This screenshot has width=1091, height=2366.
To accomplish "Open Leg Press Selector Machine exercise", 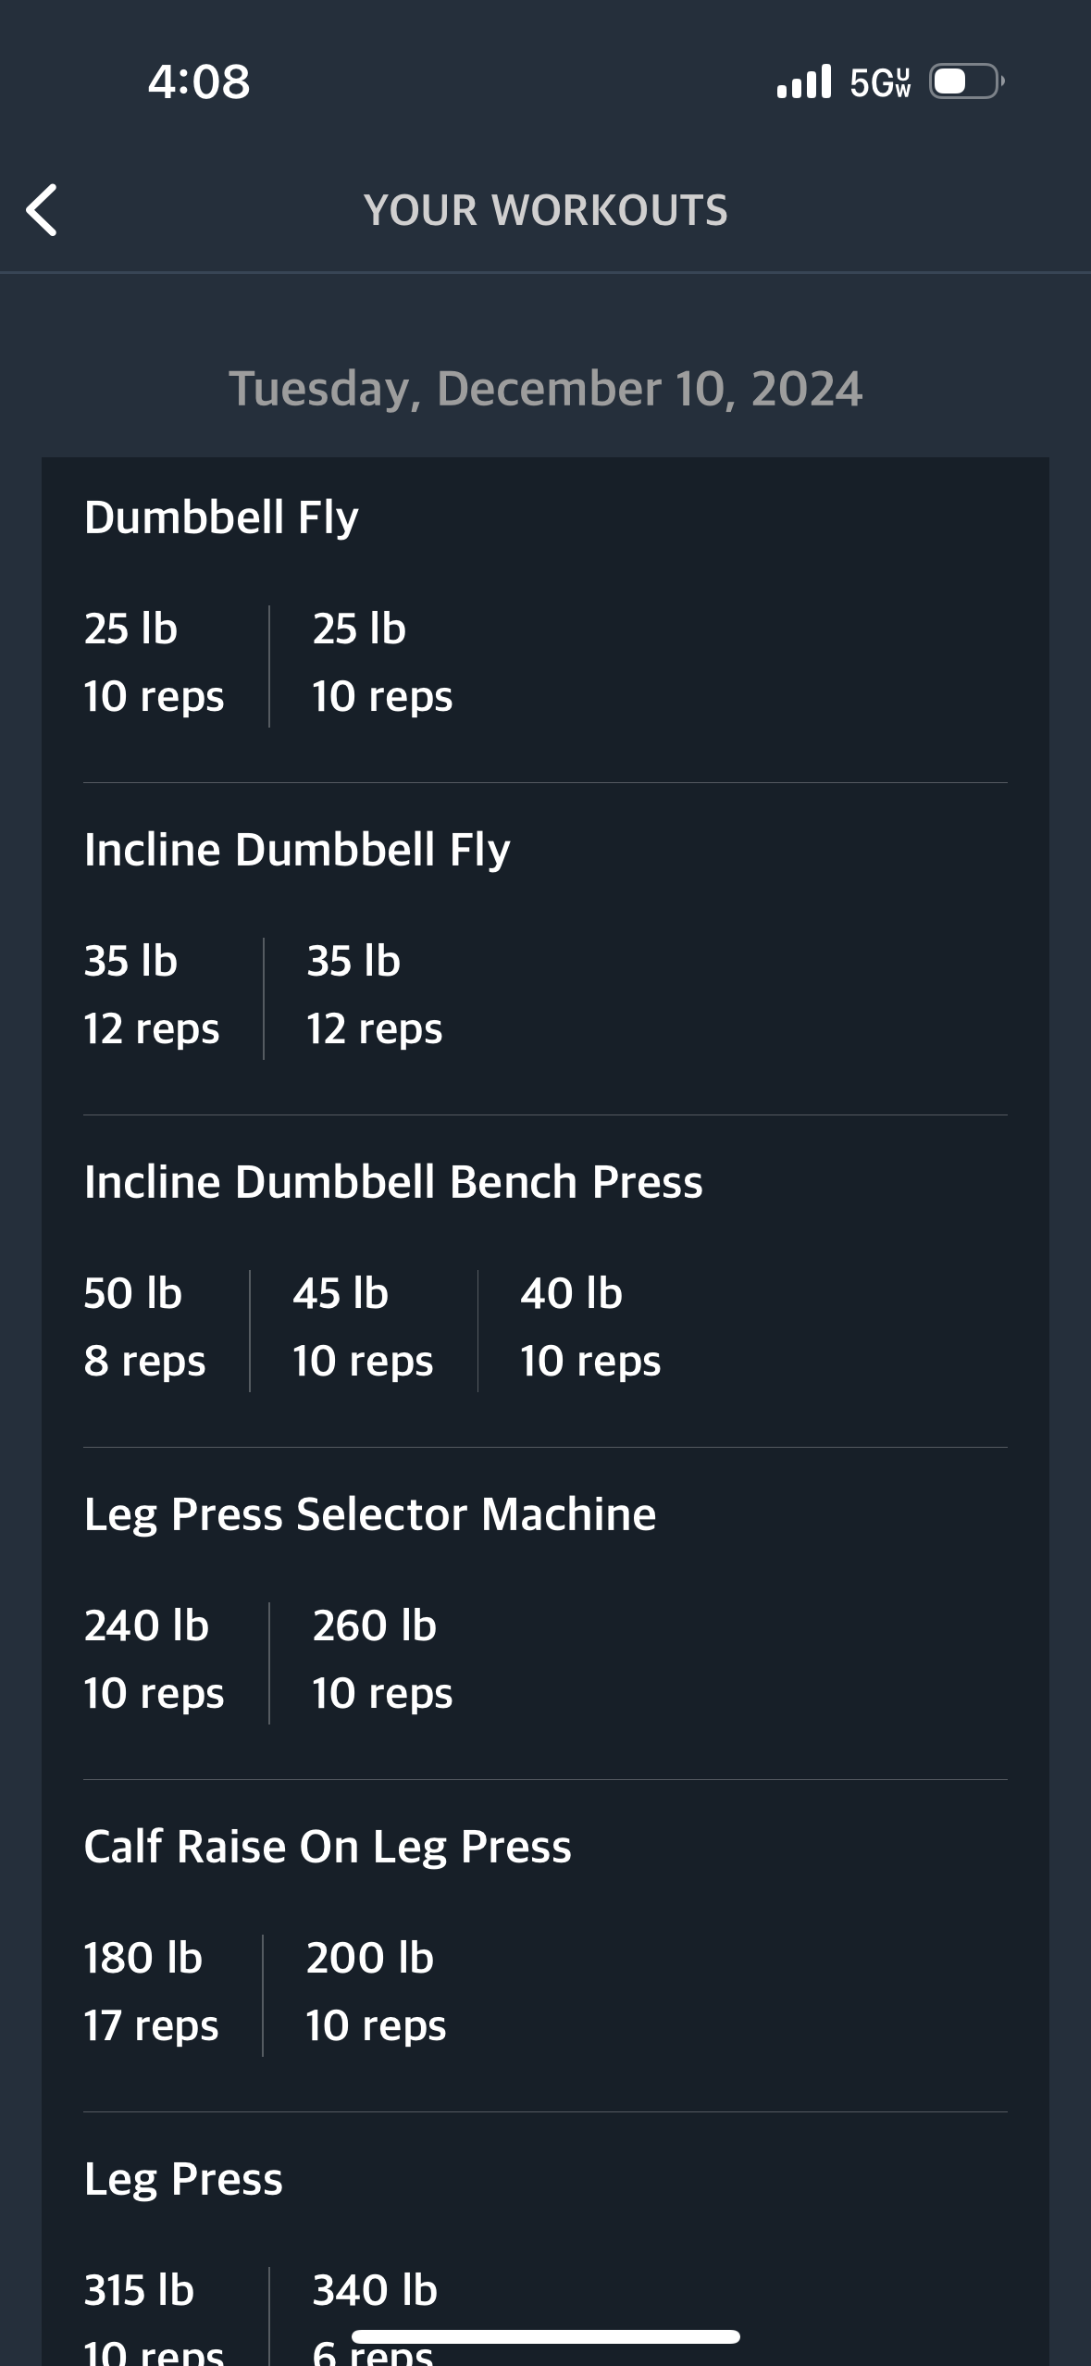I will 370,1514.
